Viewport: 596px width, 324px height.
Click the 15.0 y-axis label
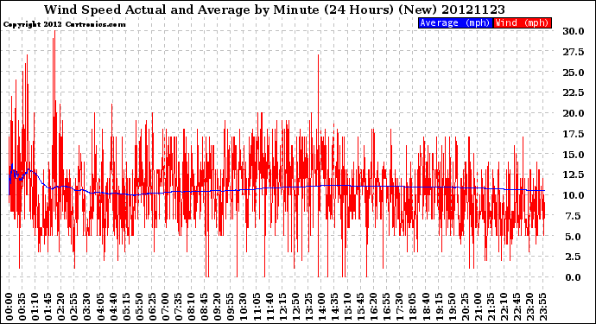point(574,155)
